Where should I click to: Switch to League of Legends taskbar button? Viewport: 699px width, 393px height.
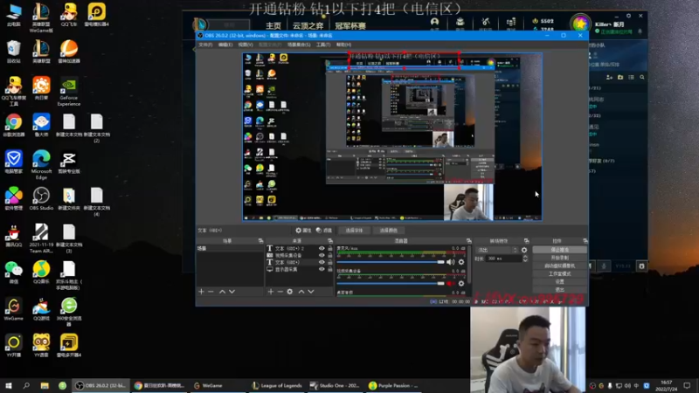click(277, 385)
